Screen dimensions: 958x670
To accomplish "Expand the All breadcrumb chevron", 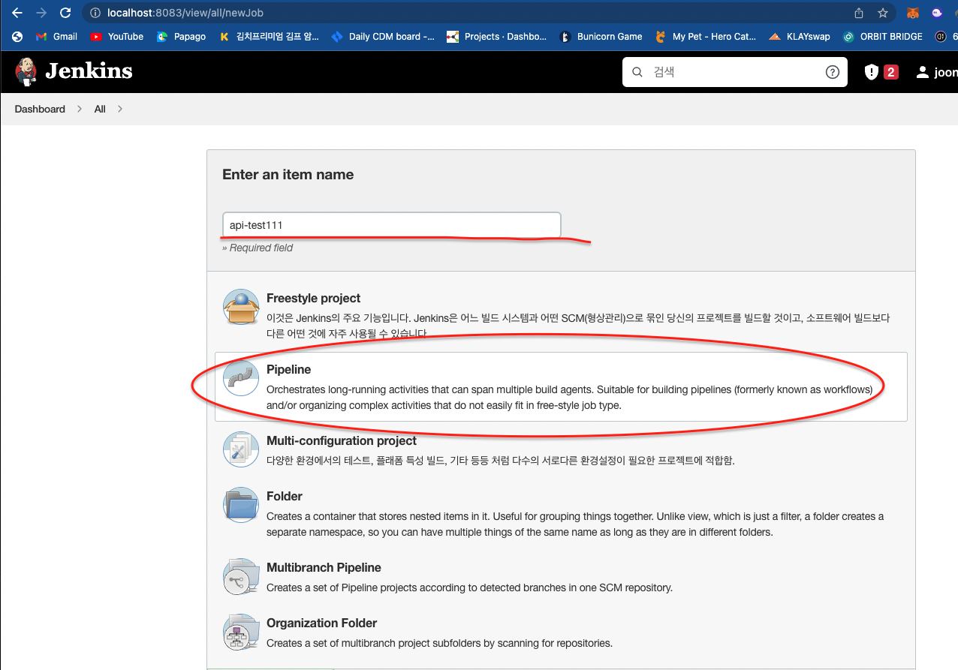I will [x=120, y=109].
